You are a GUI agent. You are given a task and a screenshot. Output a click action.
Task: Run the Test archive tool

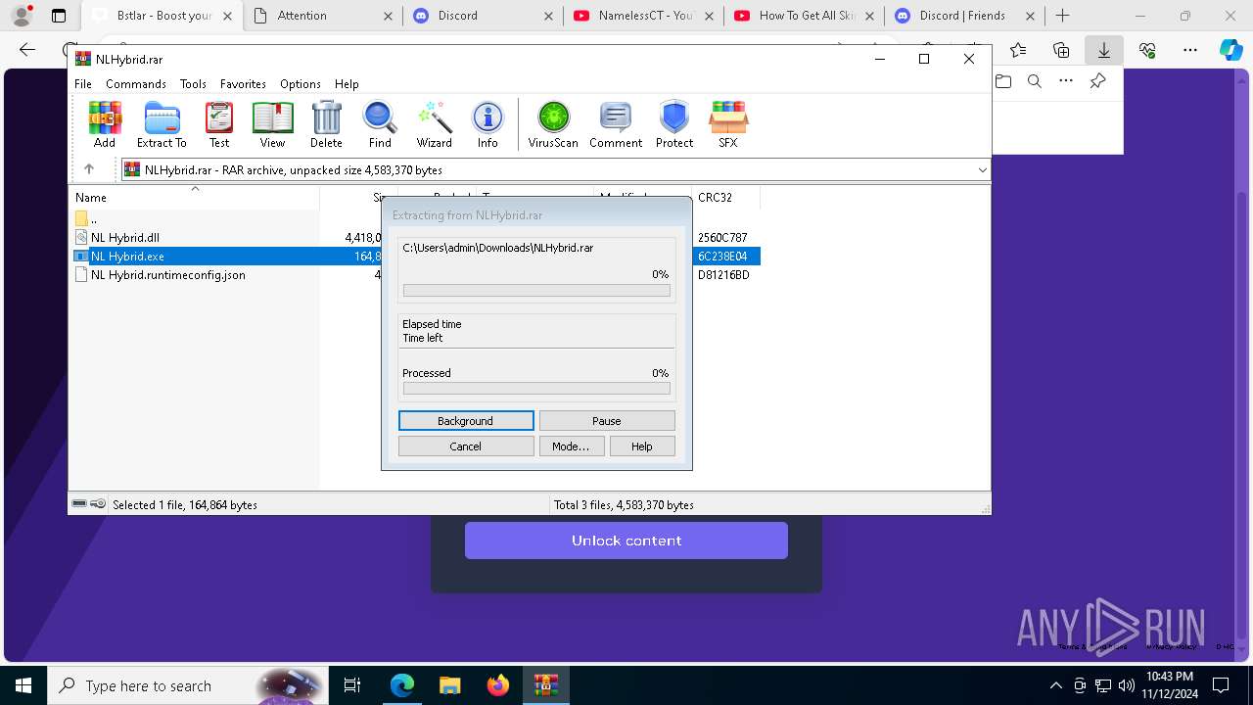(219, 125)
